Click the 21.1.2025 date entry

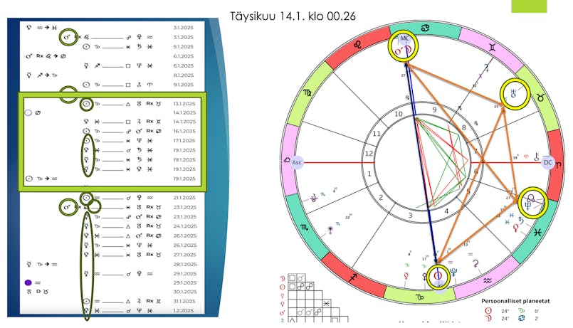[x=184, y=198]
